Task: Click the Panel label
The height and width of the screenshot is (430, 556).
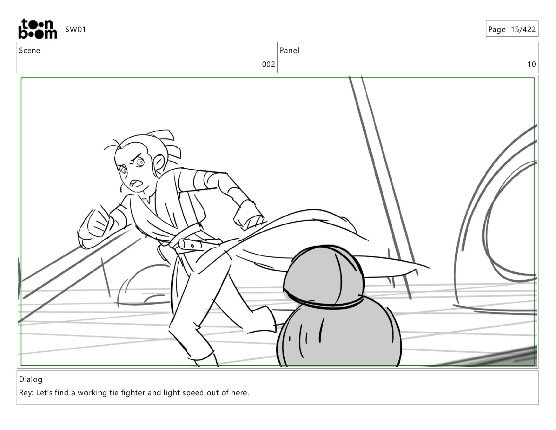Action: point(290,51)
